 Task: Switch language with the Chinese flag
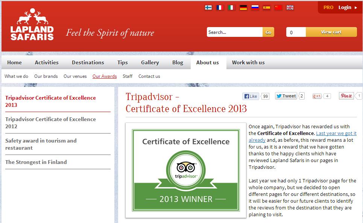pos(278,8)
